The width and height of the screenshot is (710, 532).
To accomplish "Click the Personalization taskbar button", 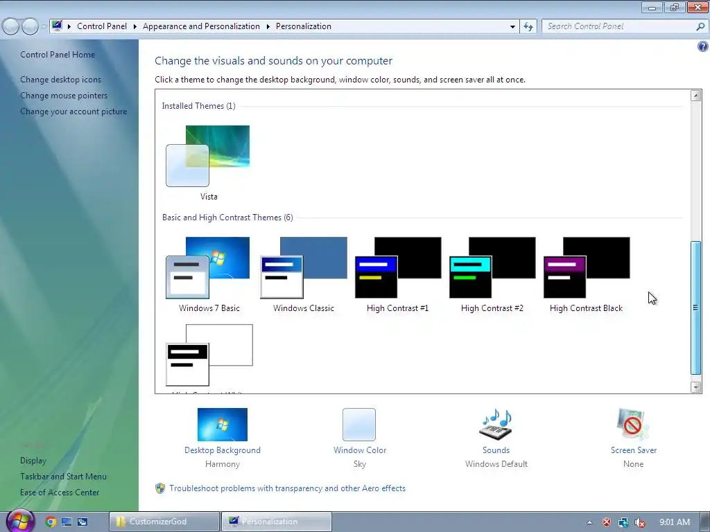I will [x=277, y=522].
